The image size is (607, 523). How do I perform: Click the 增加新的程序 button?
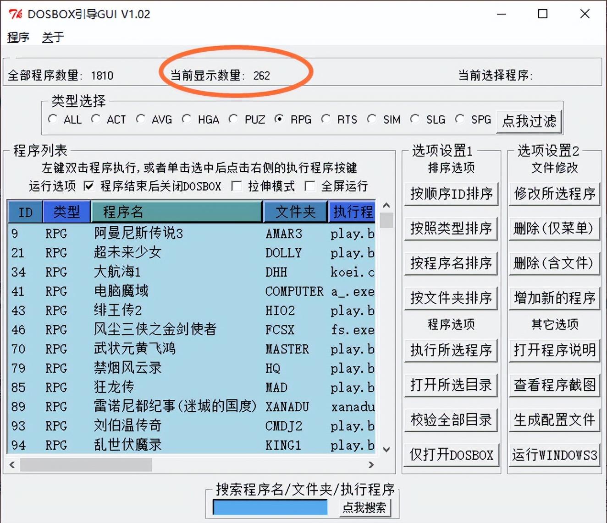click(554, 298)
